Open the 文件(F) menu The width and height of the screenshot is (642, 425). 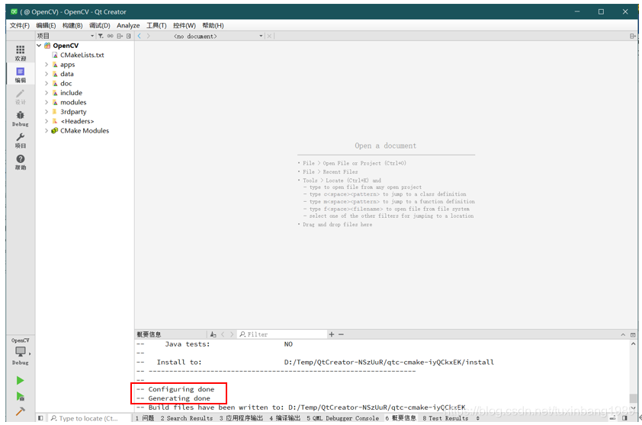[x=20, y=25]
